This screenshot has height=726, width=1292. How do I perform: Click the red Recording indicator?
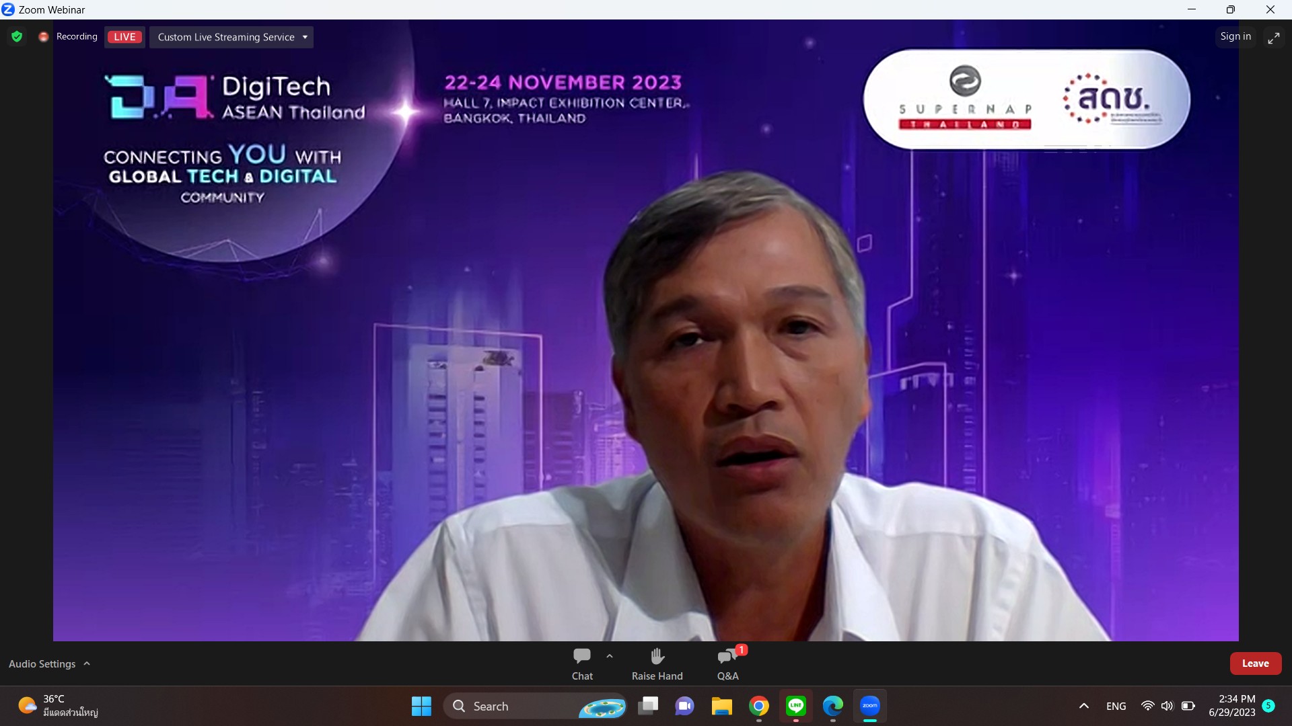pos(44,37)
